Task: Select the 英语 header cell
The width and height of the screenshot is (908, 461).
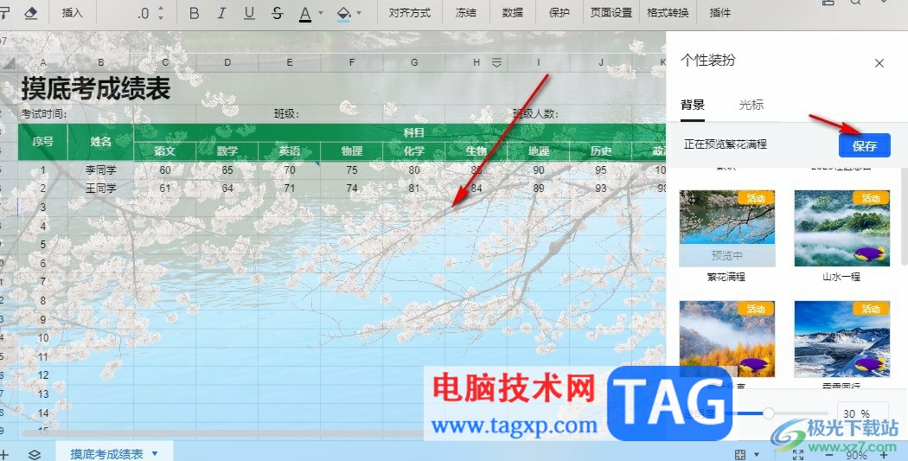Action: tap(290, 151)
